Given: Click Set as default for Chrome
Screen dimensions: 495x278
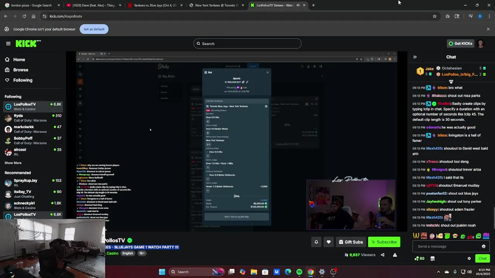Looking at the screenshot, I should [x=94, y=29].
